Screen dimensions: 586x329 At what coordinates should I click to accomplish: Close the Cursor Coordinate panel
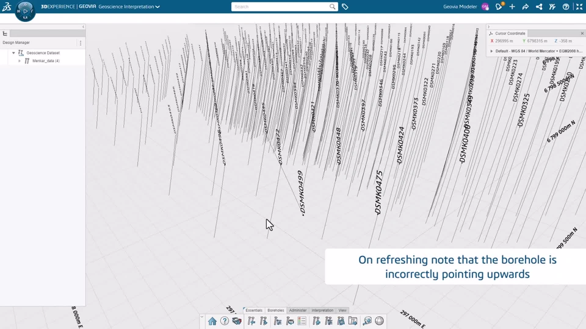(582, 34)
